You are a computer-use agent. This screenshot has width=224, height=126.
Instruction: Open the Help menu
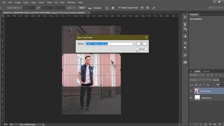tap(80, 2)
